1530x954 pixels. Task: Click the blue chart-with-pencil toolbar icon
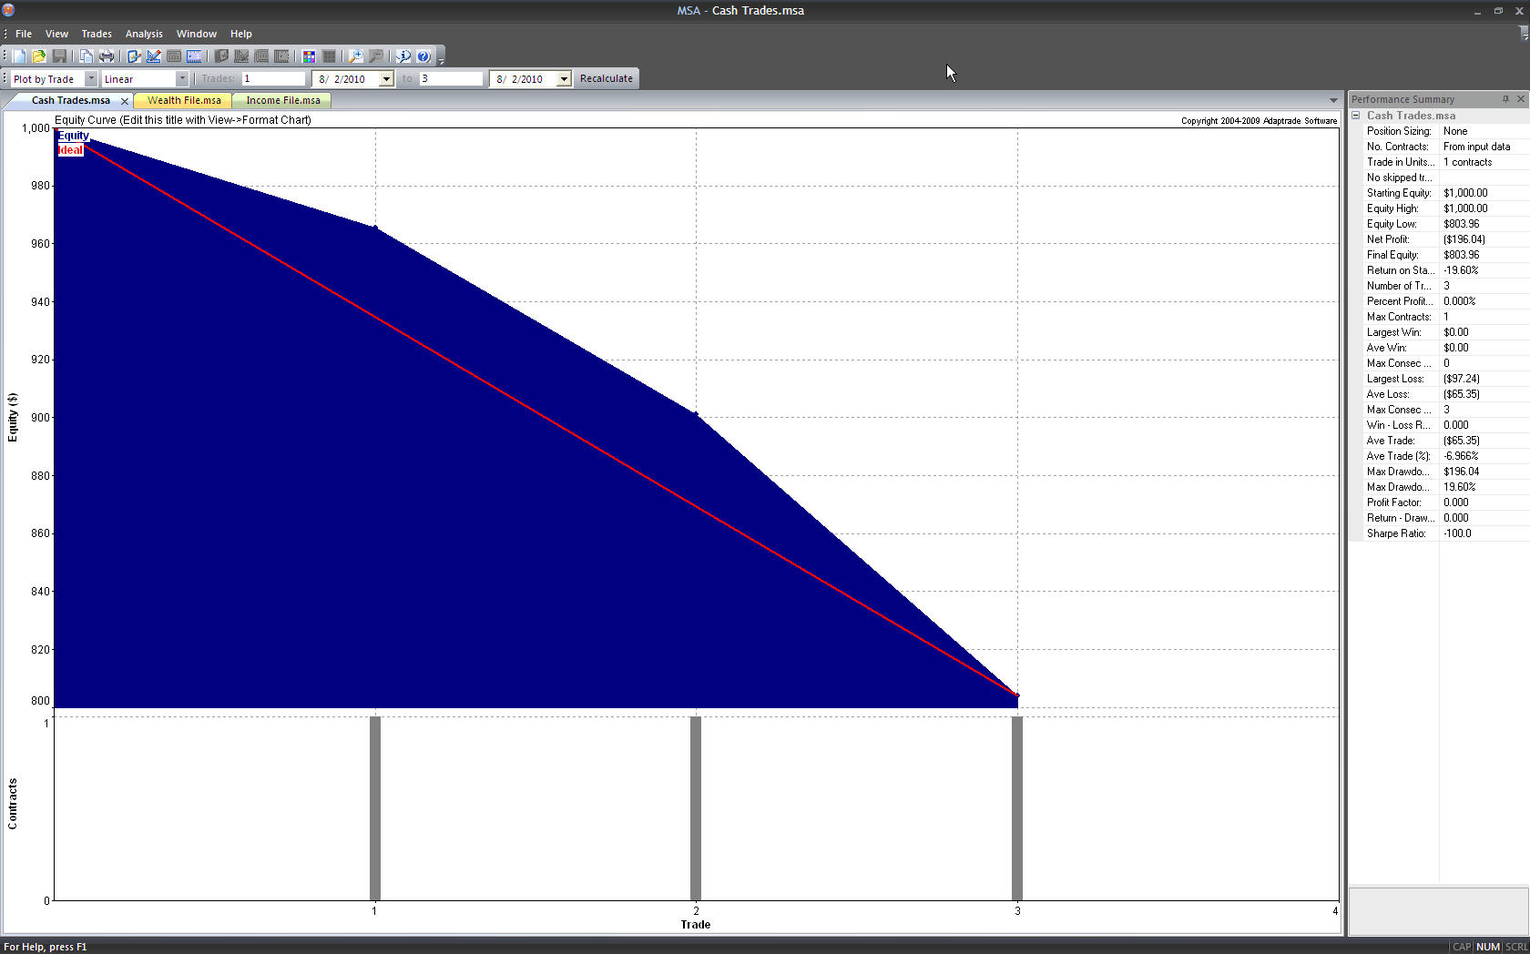(x=154, y=56)
